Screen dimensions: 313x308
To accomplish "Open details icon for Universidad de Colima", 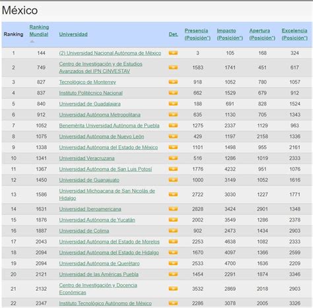I will (173, 231).
